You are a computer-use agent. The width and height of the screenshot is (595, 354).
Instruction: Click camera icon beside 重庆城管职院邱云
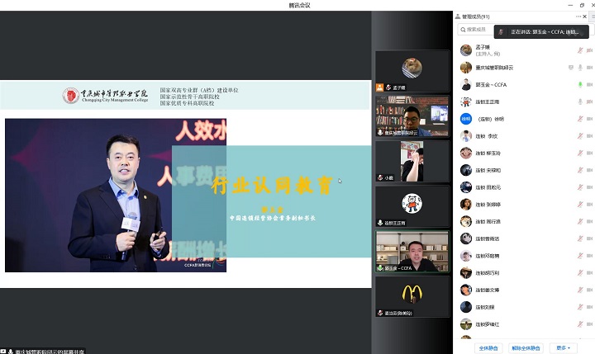coord(589,68)
